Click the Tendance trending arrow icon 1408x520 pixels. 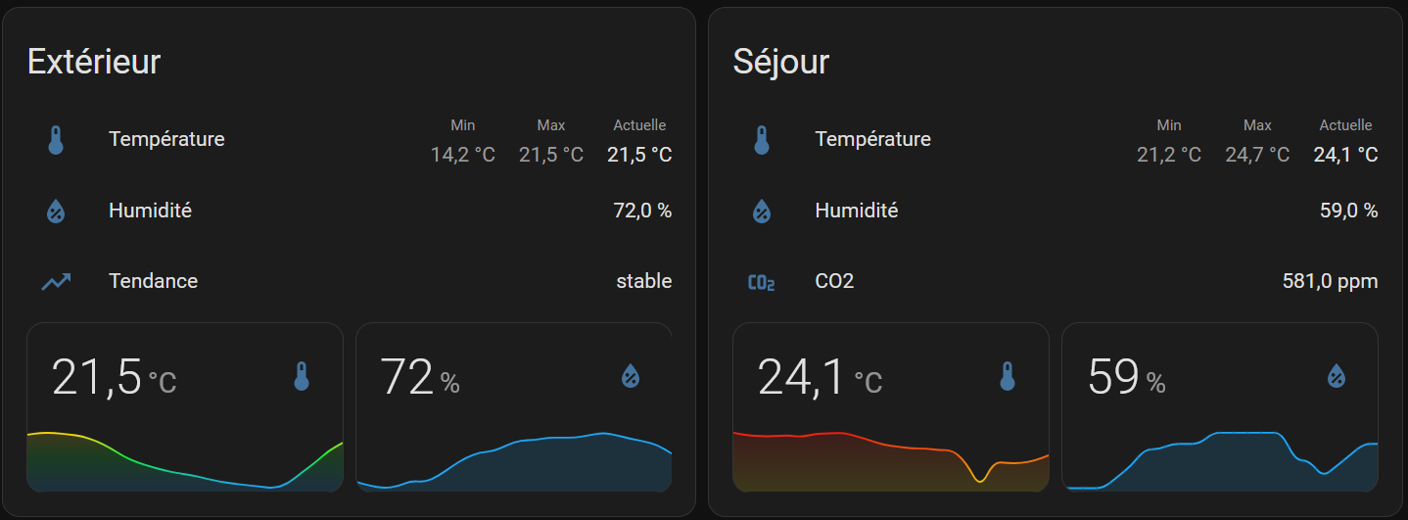click(56, 282)
